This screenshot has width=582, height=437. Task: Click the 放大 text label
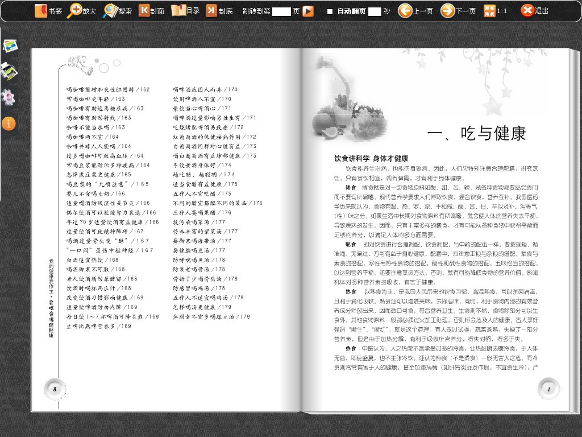click(x=89, y=11)
